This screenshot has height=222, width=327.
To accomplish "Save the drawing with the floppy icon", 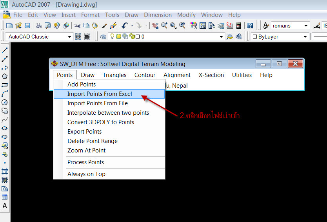I will coord(27,26).
